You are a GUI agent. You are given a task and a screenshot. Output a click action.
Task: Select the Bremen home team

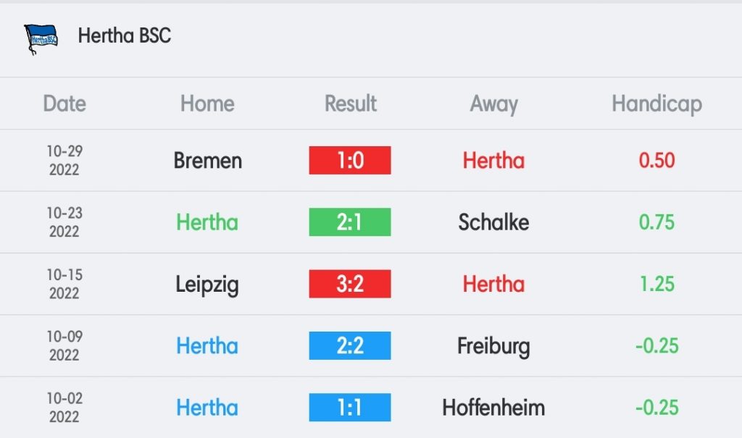208,161
